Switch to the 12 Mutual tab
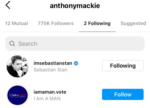 point(16,23)
